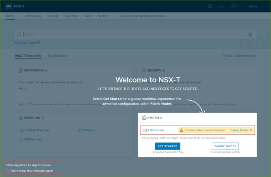Switch to Advanced Networking & Security tab
Image resolution: width=271 pixels, height=177 pixels.
click(142, 16)
